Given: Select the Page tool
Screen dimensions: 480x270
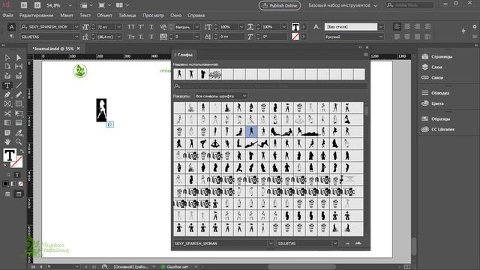Looking at the screenshot, I should click(7, 66).
